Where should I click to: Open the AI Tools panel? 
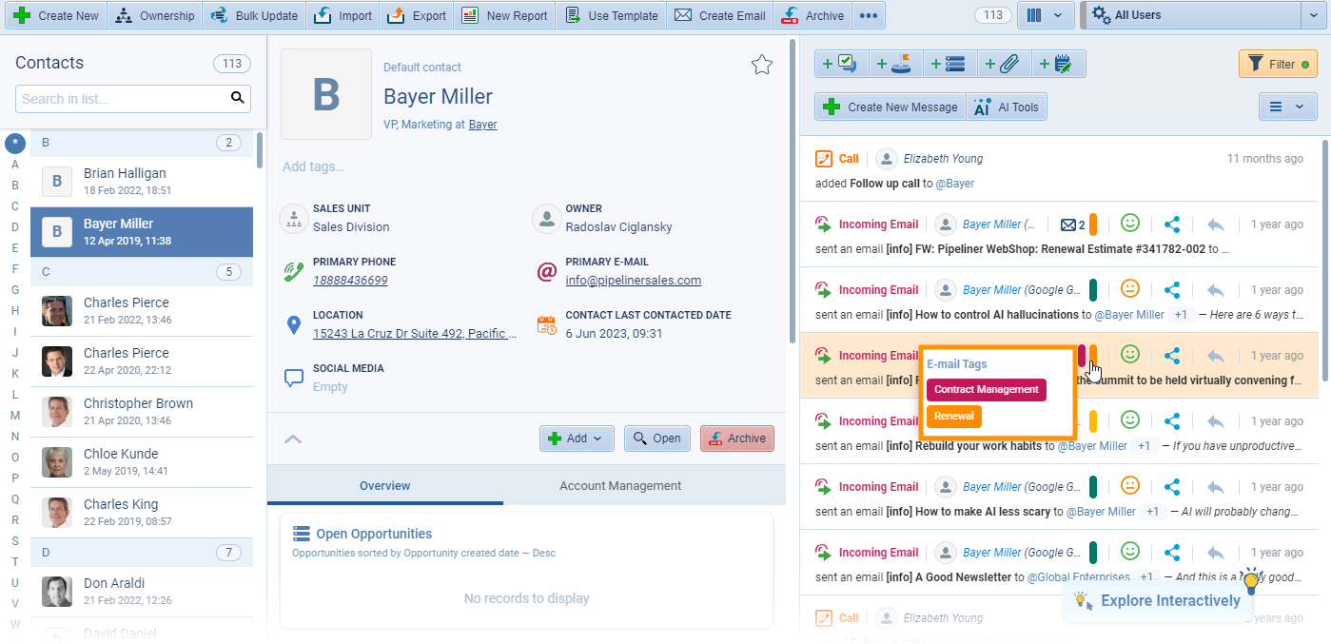(1007, 107)
